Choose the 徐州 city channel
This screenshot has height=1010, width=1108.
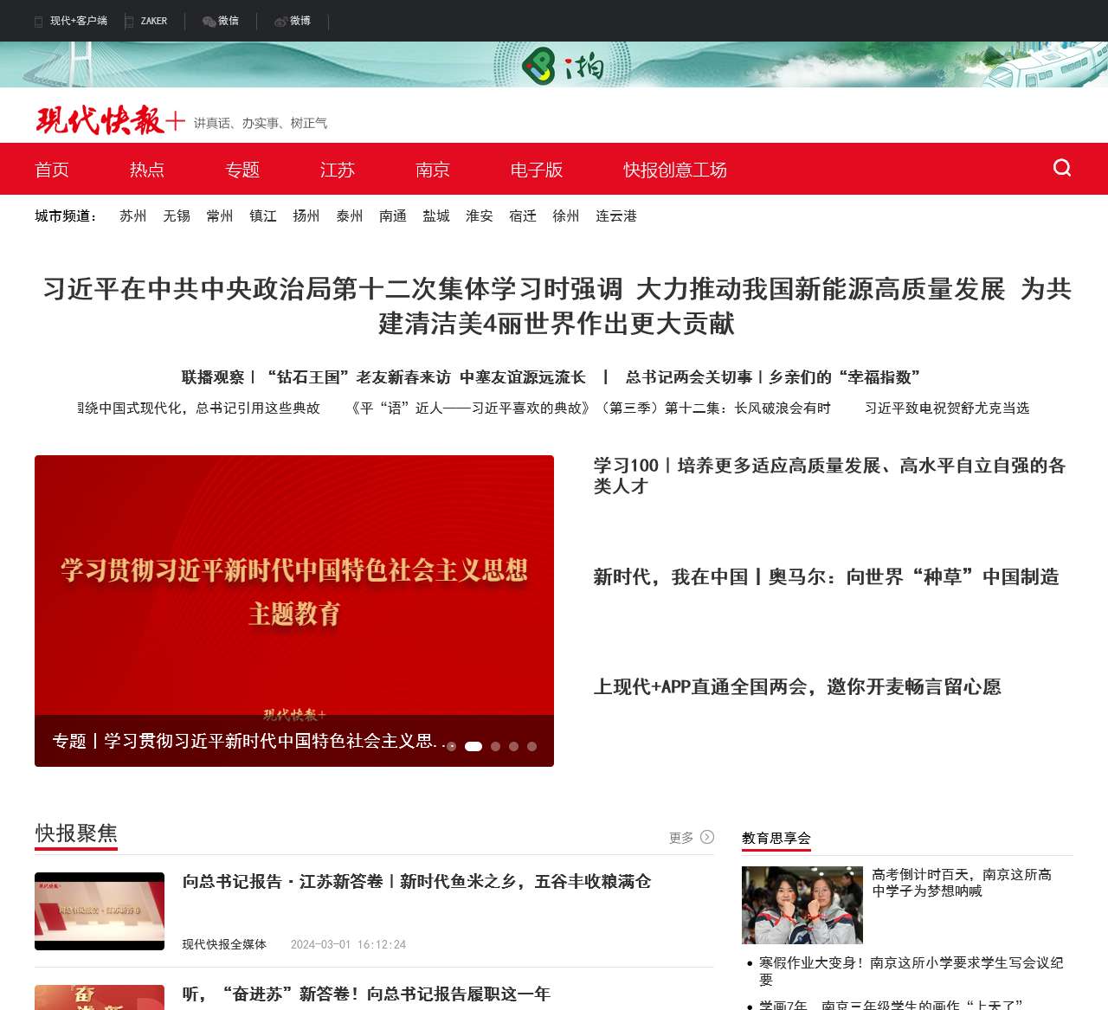(566, 216)
